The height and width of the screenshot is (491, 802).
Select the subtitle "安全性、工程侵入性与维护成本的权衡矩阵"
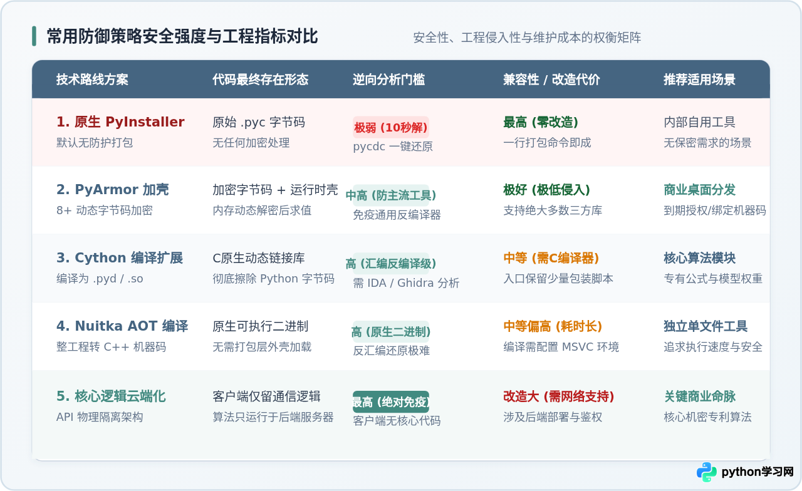coord(527,38)
